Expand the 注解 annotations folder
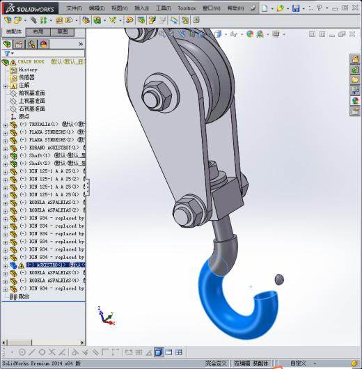Viewport: 362px width, 369px height. point(5,86)
